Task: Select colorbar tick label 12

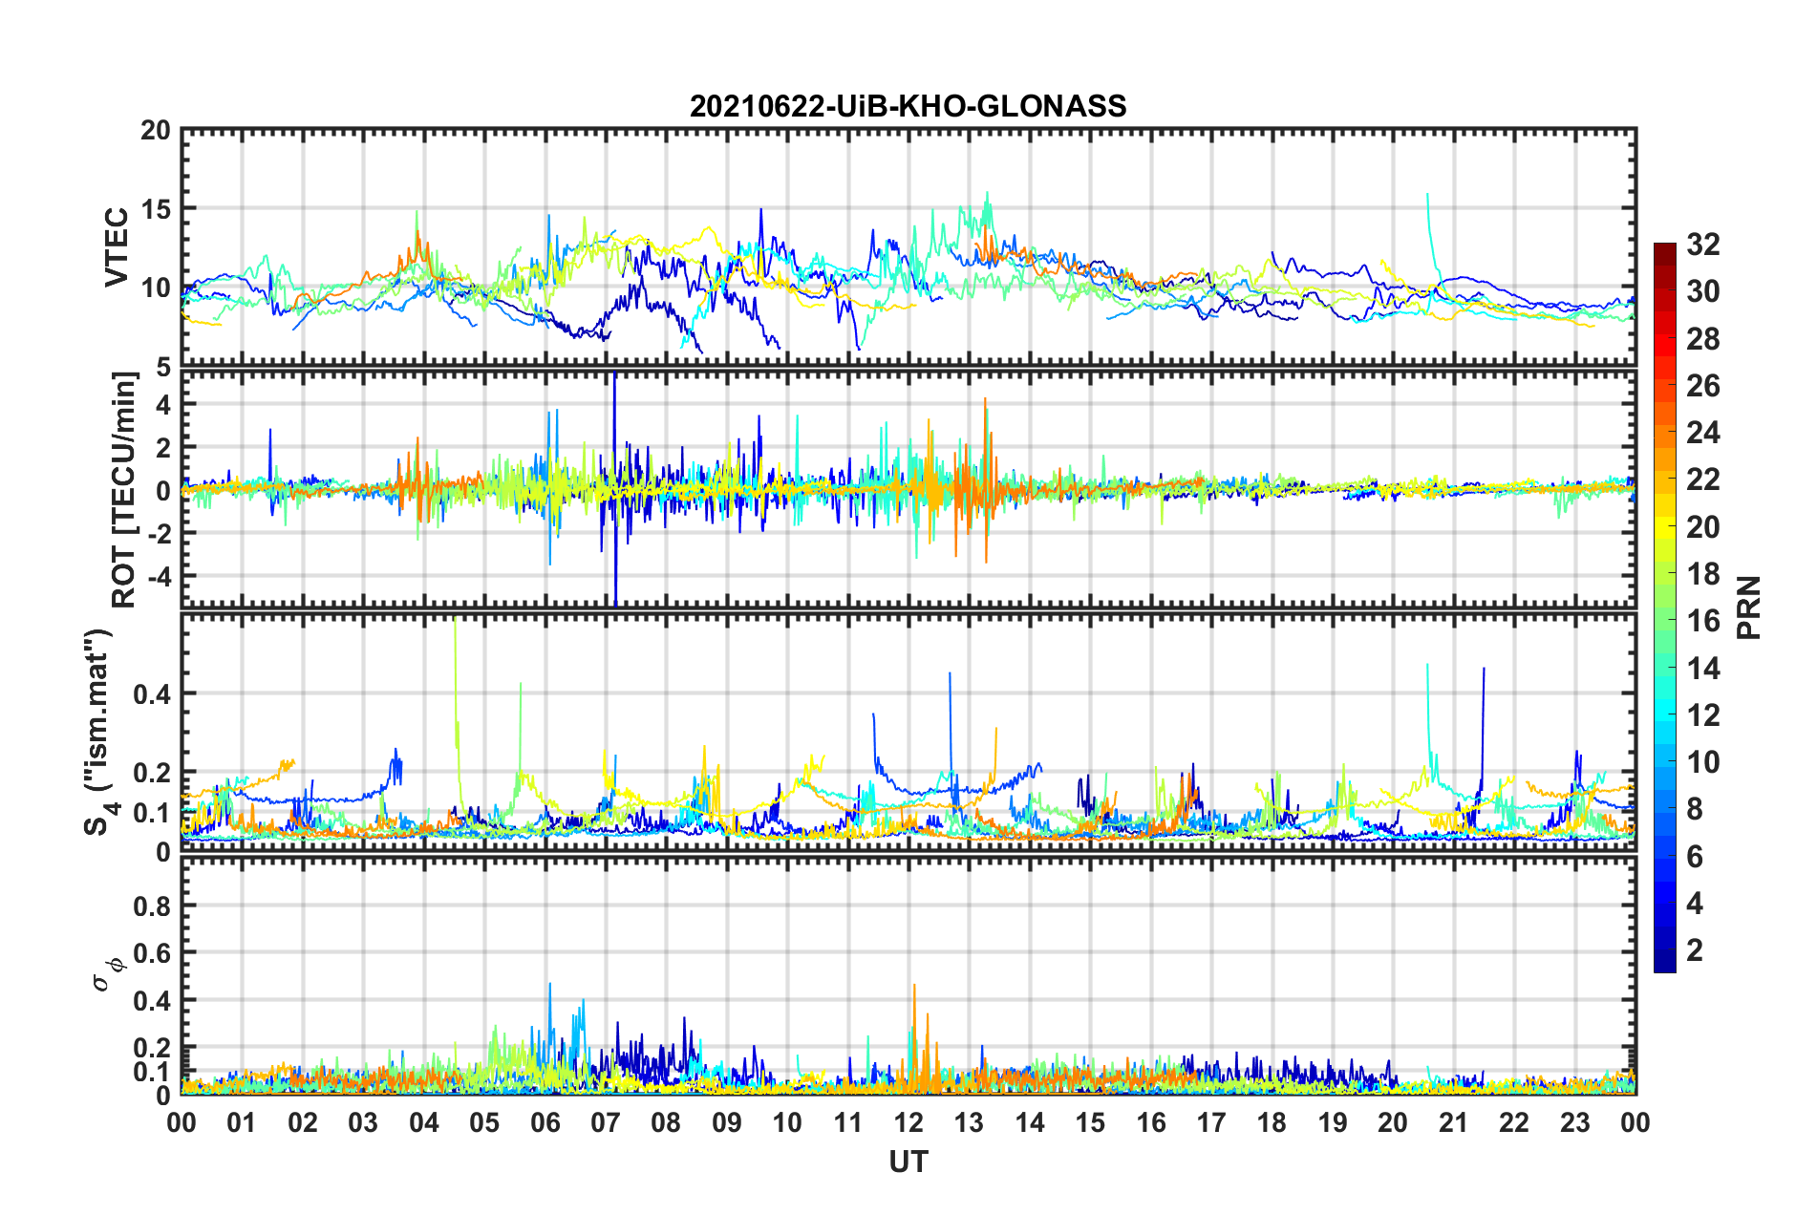Action: 1703,715
